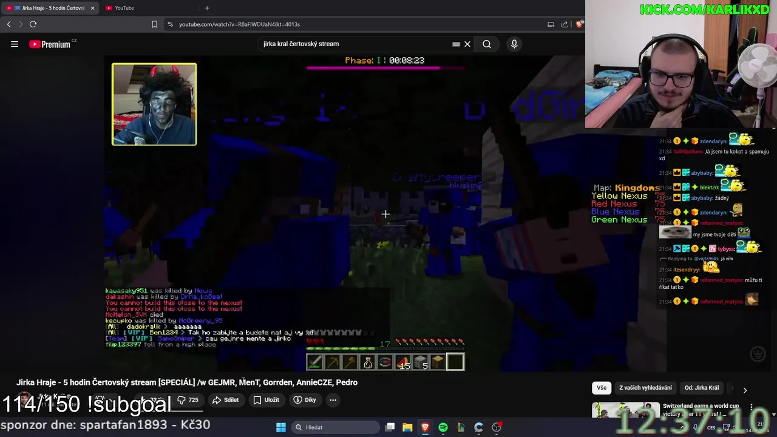Click the Brave Shields lion icon
Image resolution: width=777 pixels, height=437 pixels.
click(x=580, y=24)
